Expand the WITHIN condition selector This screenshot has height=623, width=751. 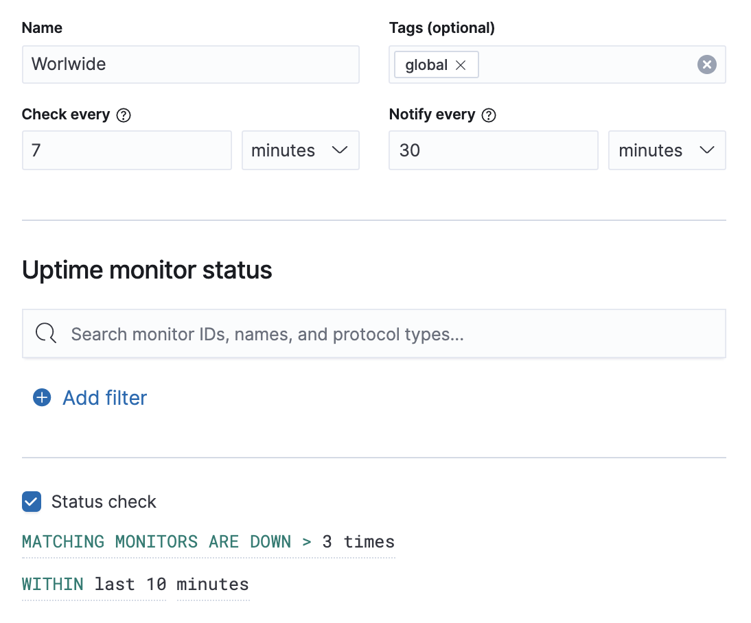click(53, 584)
